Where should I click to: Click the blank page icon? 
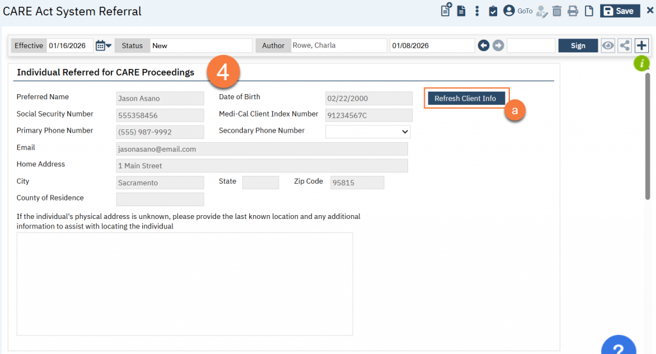click(589, 11)
